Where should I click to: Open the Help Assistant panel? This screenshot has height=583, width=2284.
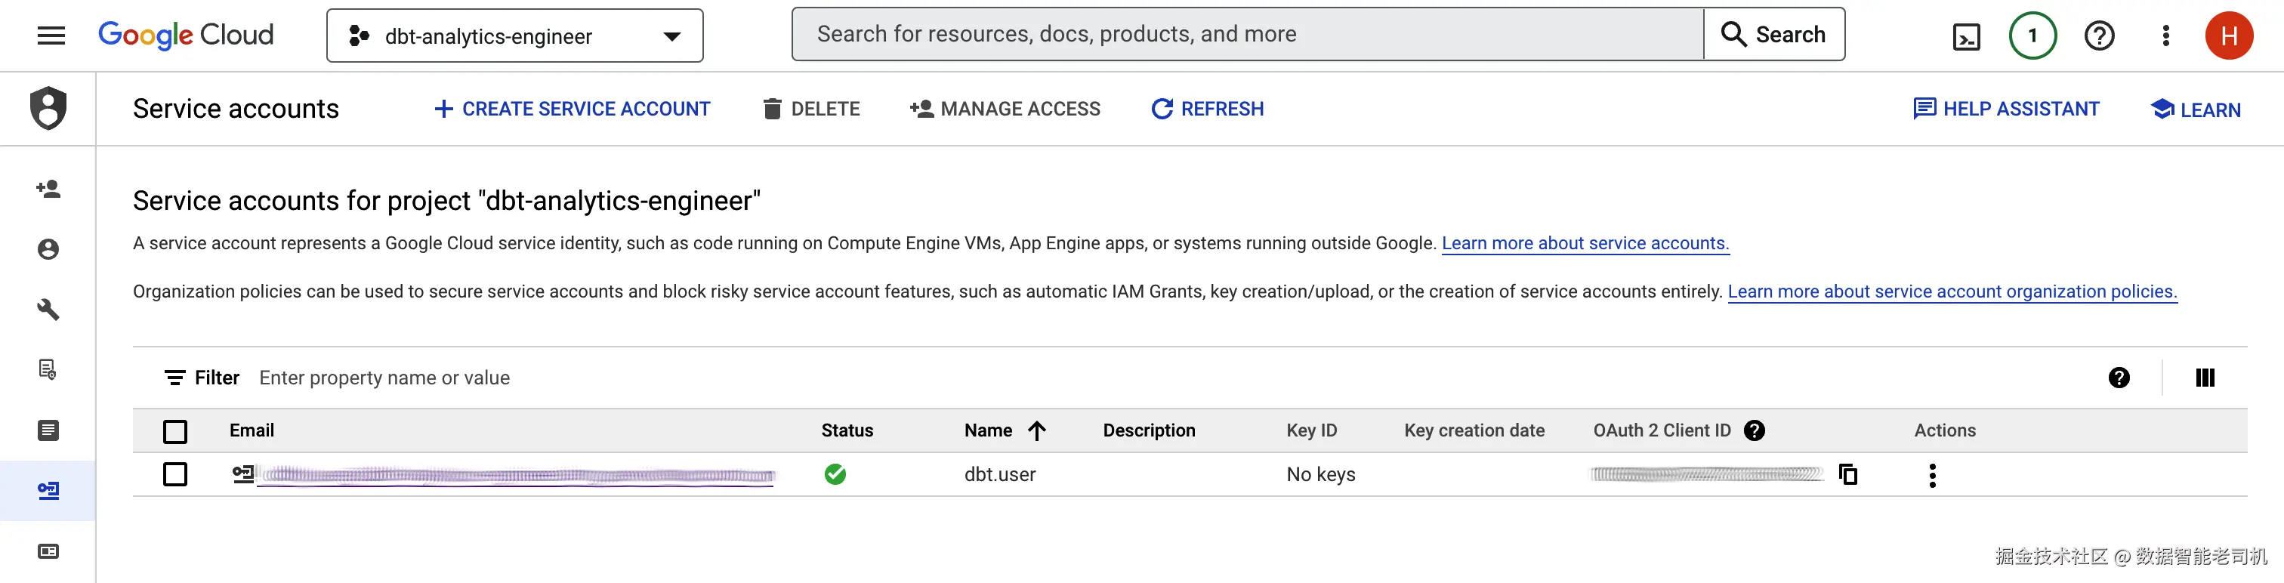coord(2005,109)
